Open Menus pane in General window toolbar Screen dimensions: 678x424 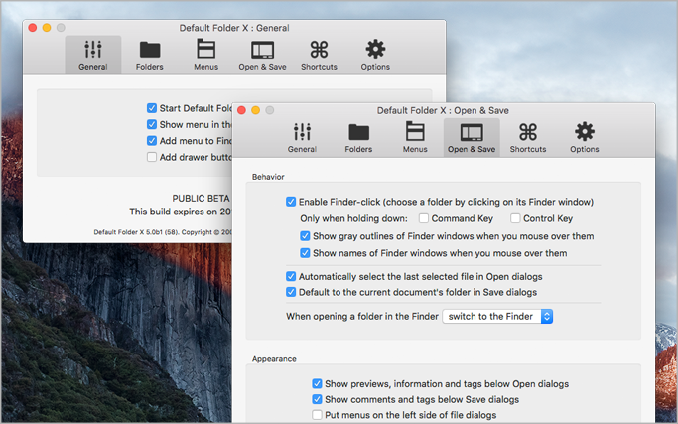coord(205,55)
